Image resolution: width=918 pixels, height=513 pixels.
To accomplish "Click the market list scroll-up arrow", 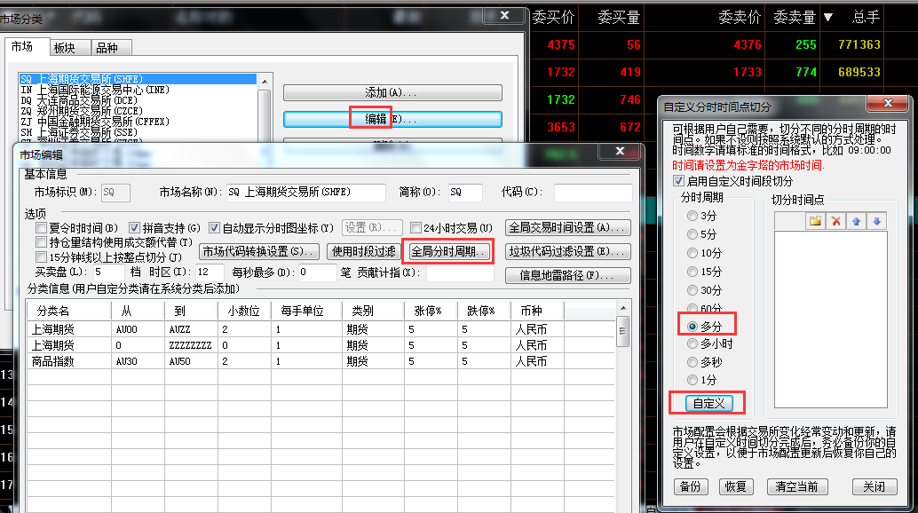I will (x=265, y=82).
